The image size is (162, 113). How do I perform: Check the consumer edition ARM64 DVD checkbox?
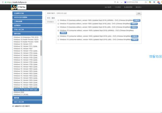tap(58, 30)
